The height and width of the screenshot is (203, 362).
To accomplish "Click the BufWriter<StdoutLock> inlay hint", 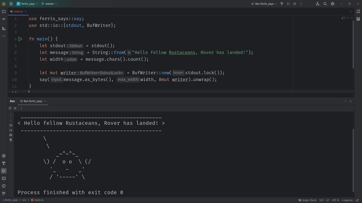I will click(101, 73).
